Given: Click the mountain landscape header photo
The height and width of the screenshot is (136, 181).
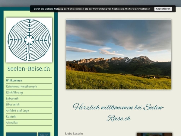Looking at the screenshot, I should (119, 54).
